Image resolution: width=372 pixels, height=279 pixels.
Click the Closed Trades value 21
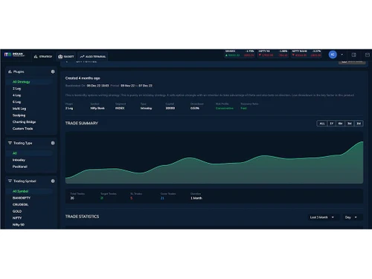click(x=162, y=198)
